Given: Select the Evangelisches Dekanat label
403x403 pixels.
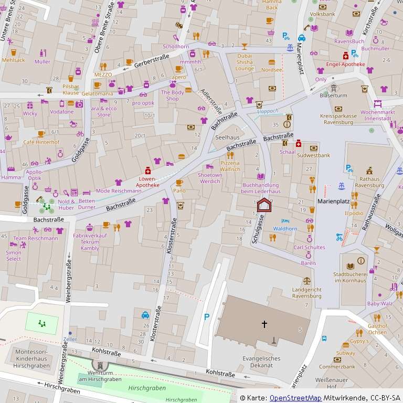Looking at the screenshot, I should (261, 362).
